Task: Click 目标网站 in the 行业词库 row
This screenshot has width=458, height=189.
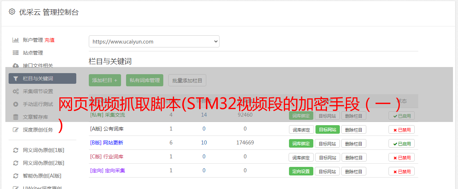Action: coord(327,157)
